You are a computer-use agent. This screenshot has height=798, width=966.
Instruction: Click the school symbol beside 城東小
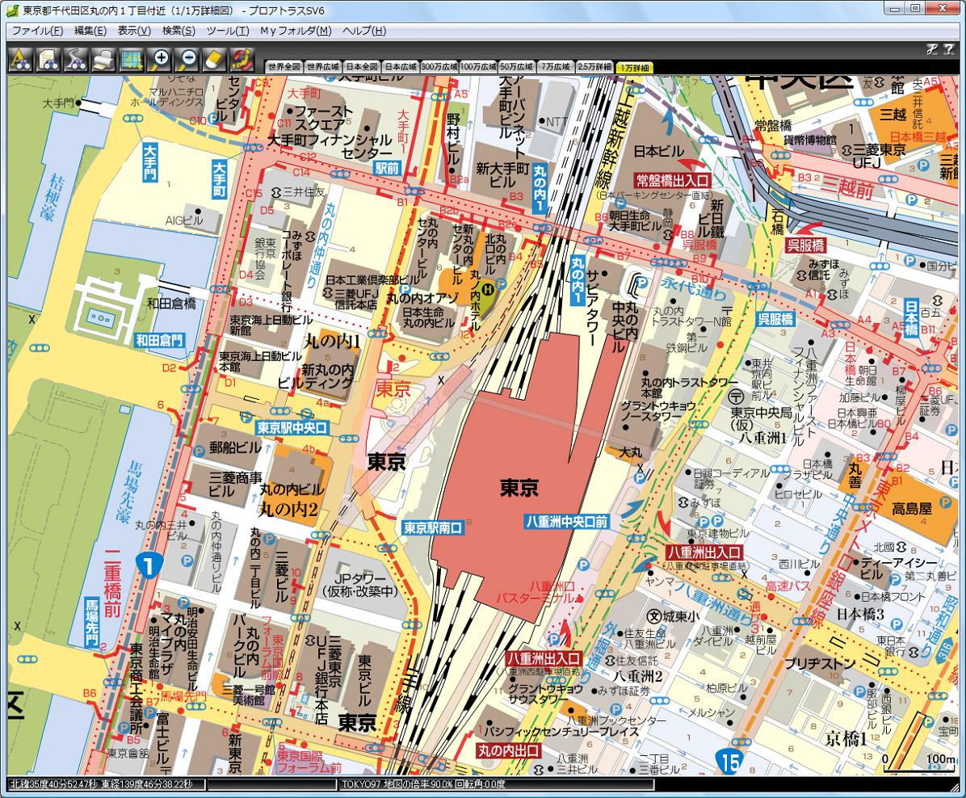coord(653,615)
